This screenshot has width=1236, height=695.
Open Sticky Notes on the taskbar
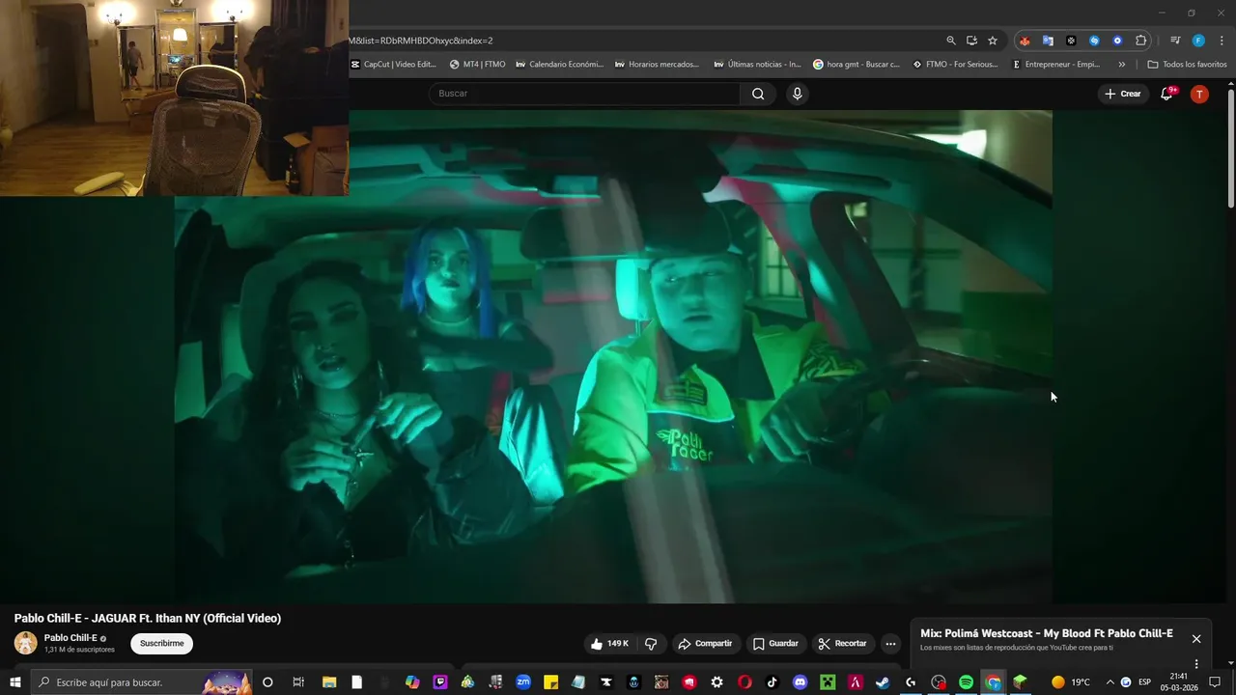[551, 682]
